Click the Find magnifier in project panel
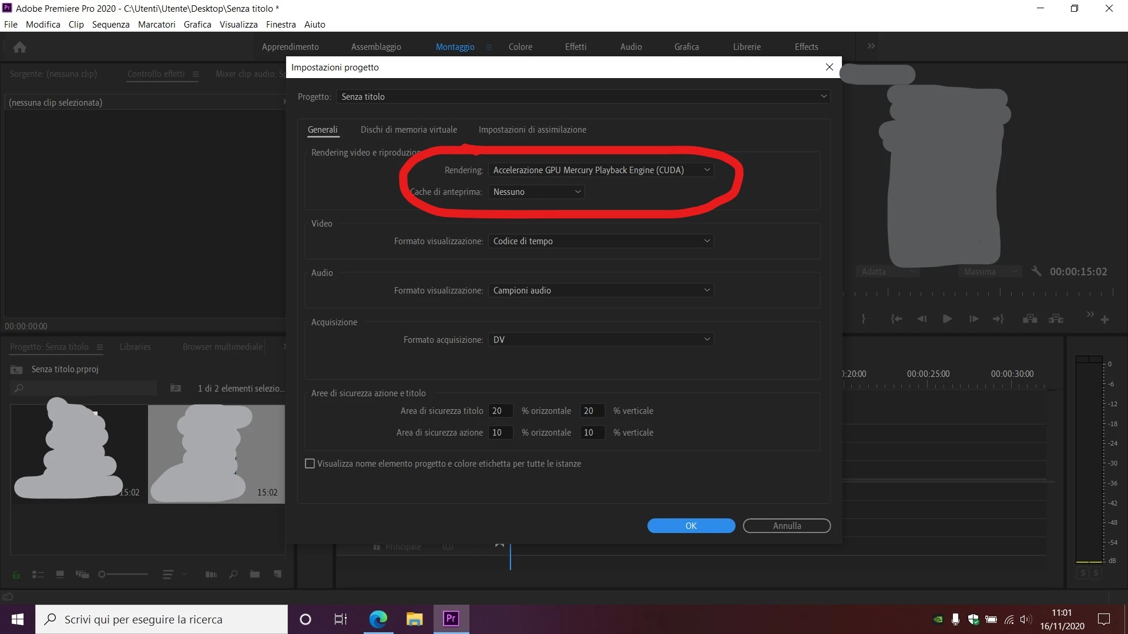1128x634 pixels. click(233, 574)
